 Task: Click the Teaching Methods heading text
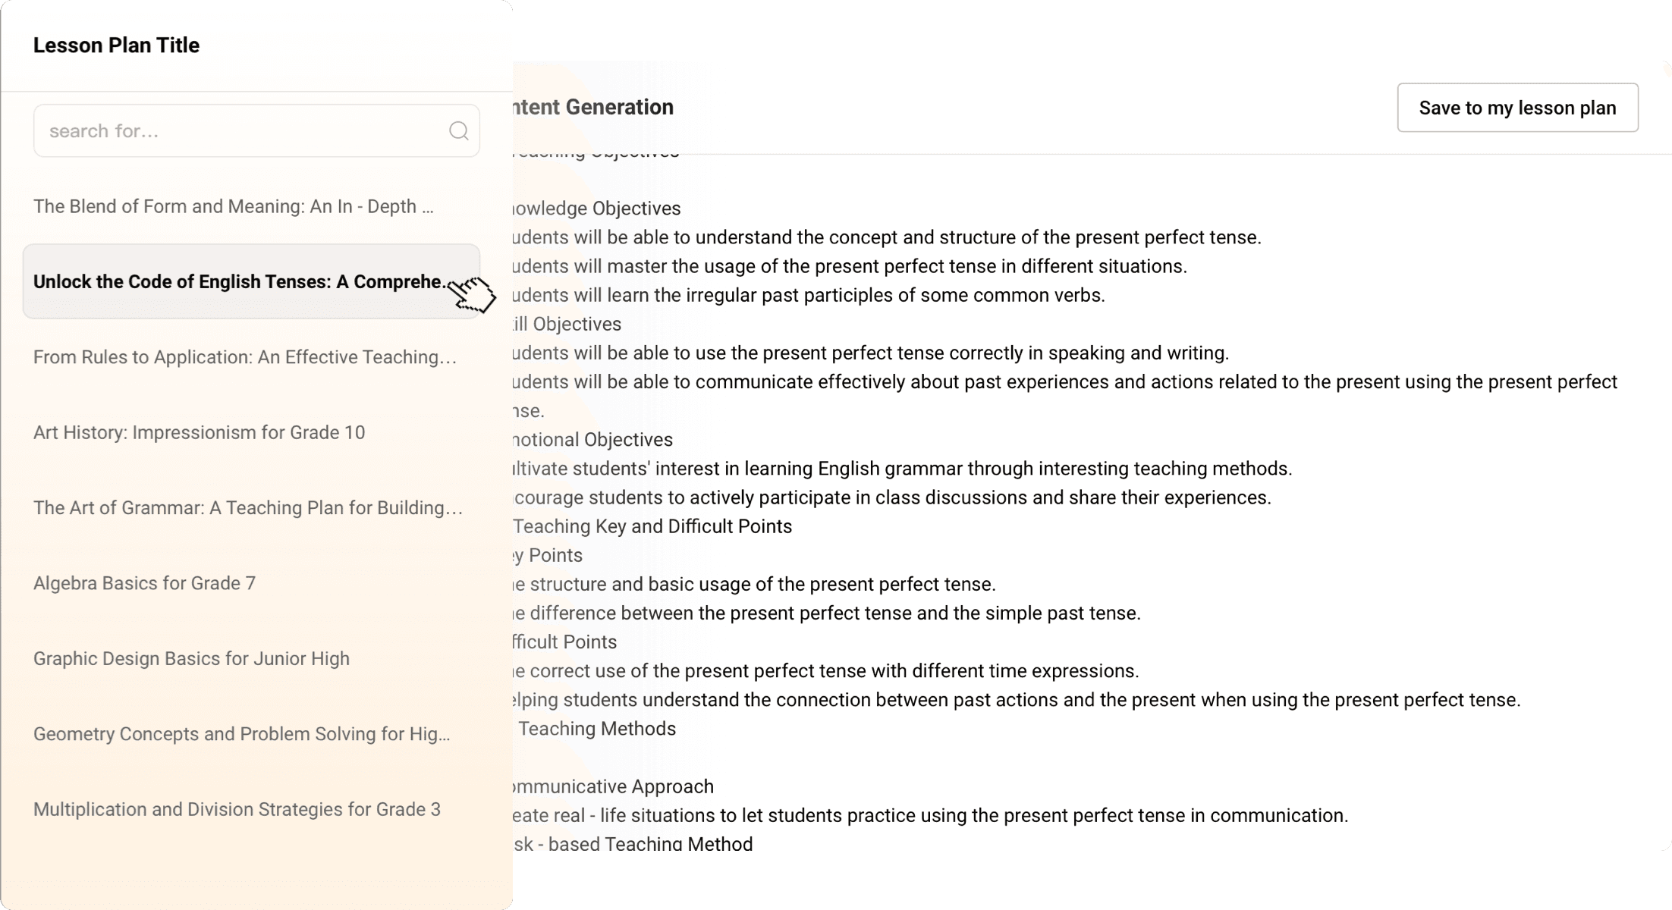[596, 729]
